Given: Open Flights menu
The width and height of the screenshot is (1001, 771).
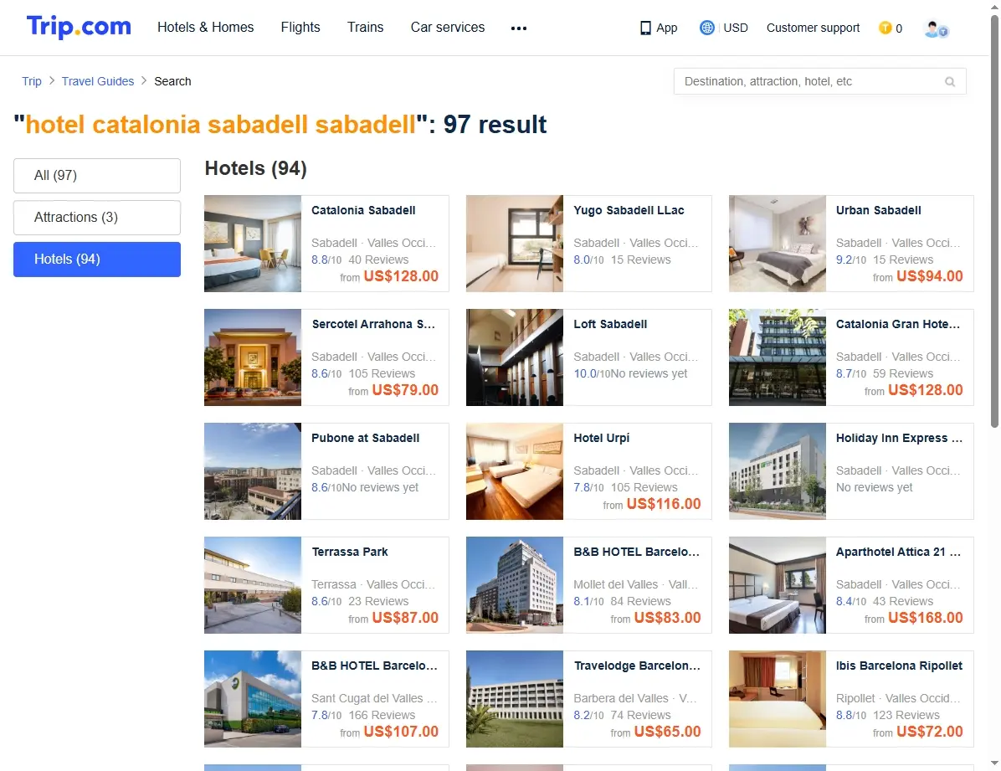Looking at the screenshot, I should pos(300,27).
